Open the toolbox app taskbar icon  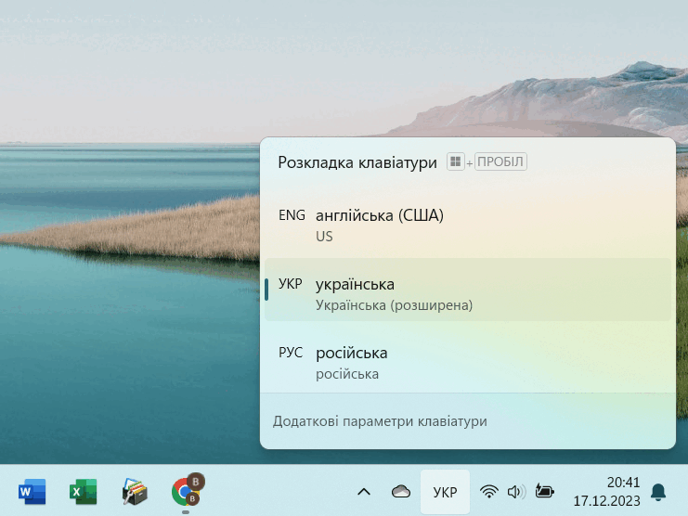[x=135, y=492]
